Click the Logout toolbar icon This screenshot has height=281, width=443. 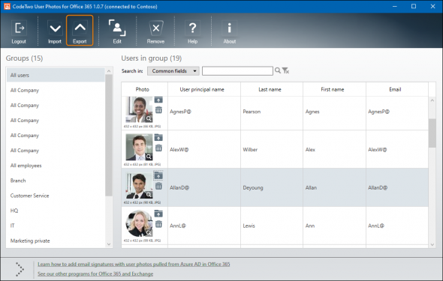tap(19, 31)
